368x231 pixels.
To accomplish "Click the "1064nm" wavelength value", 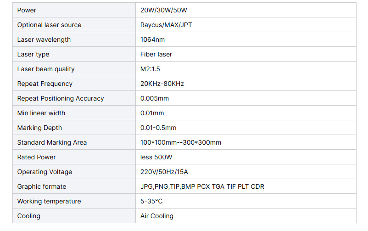I will tap(152, 39).
